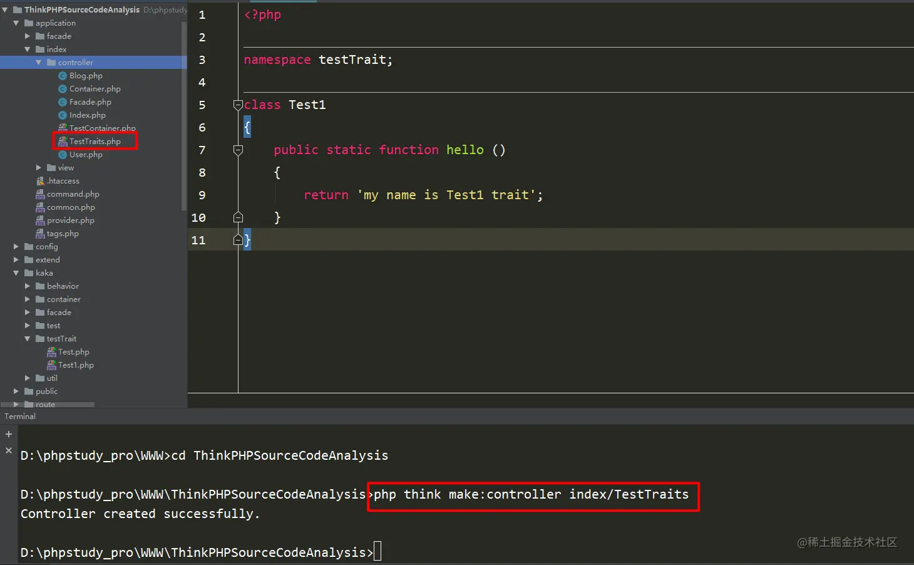Collapse the ThinkPHPSourceCodeAnalysis project root

5,10
